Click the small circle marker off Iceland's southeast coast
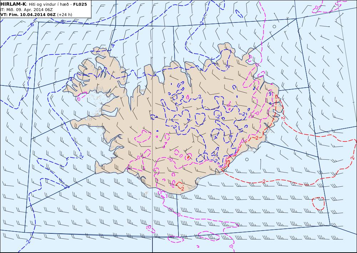Viewport: 357px width, 253px height. click(247, 159)
